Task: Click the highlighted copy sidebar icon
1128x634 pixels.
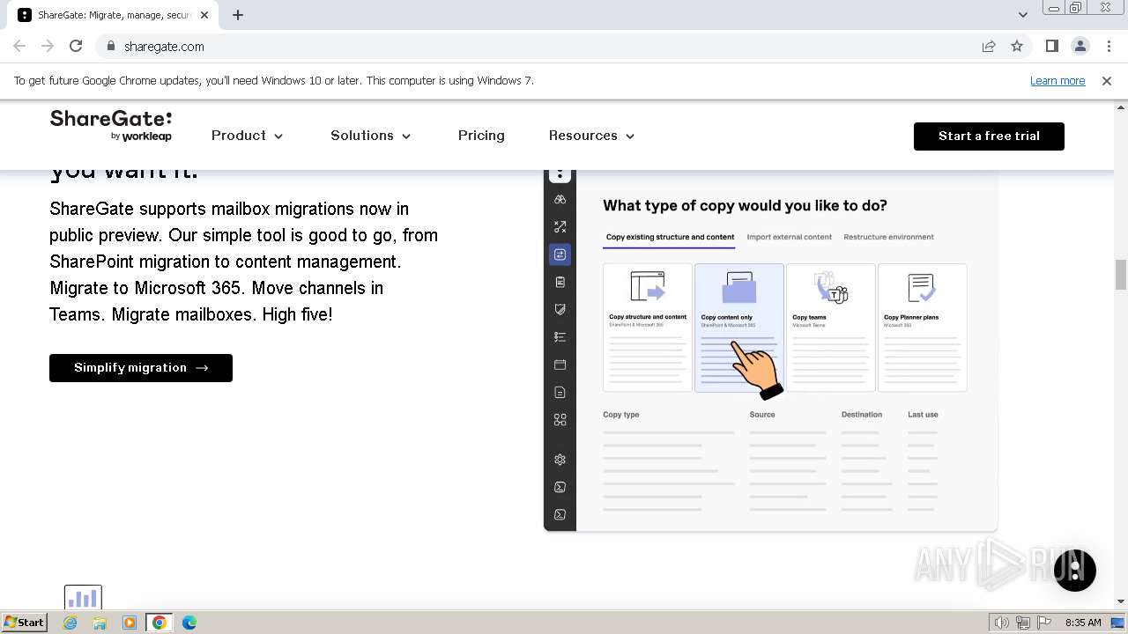Action: point(560,254)
